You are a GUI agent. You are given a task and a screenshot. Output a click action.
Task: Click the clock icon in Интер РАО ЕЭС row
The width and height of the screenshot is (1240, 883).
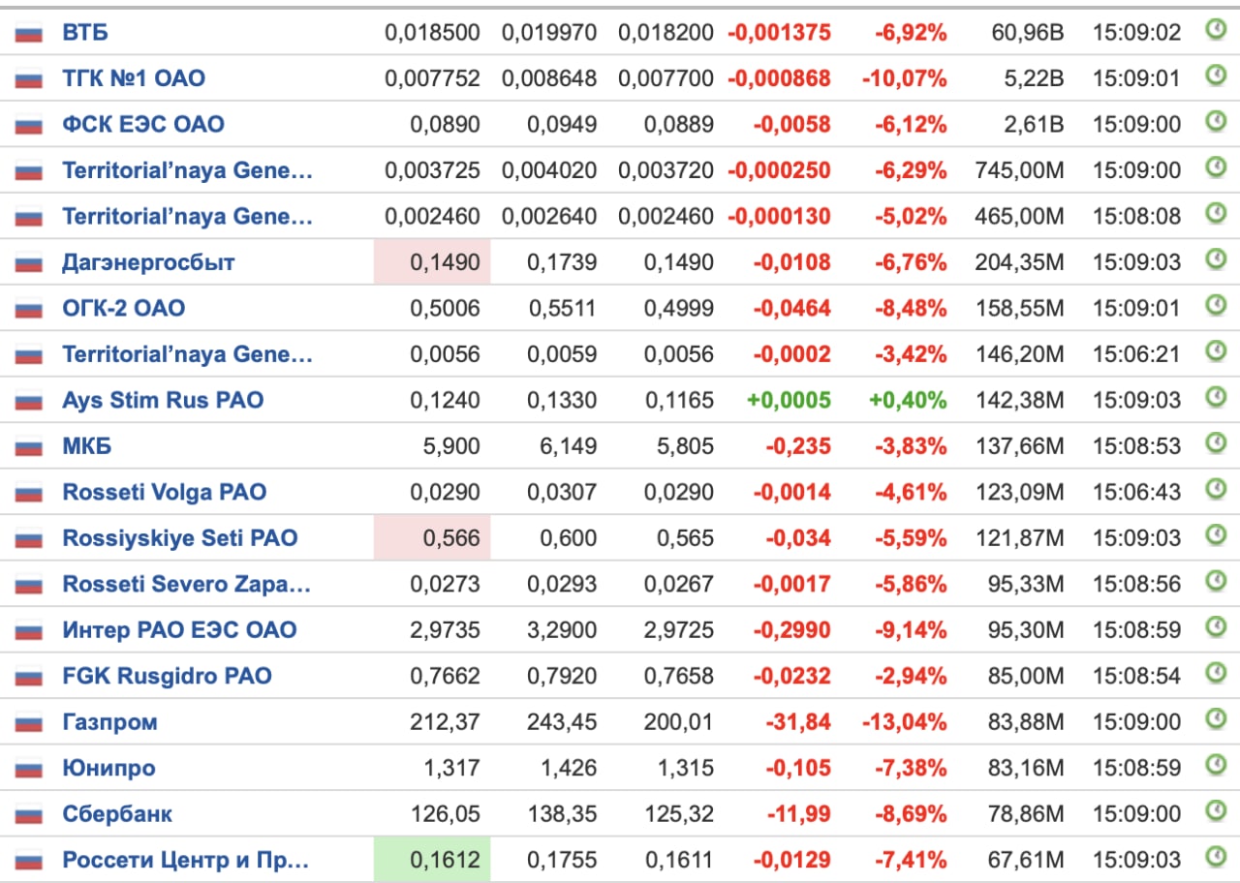1215,627
